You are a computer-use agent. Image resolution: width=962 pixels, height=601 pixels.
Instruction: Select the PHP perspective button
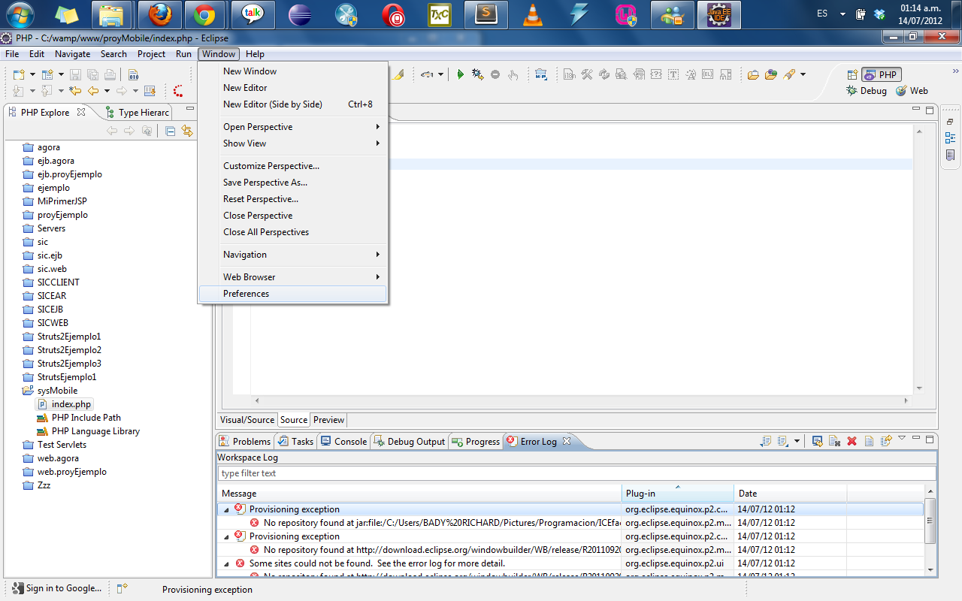click(881, 74)
